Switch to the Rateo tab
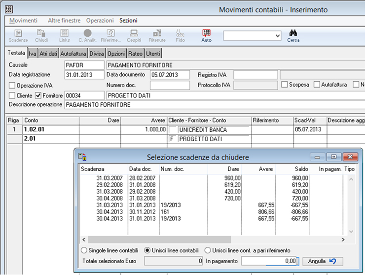Image resolution: width=365 pixels, height=275 pixels. tap(135, 54)
